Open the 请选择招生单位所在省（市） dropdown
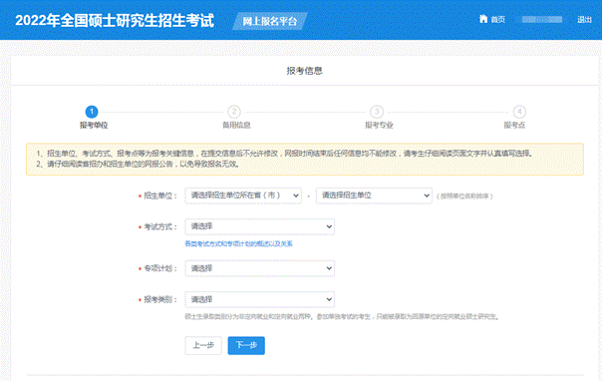Image resolution: width=602 pixels, height=381 pixels. pos(243,195)
